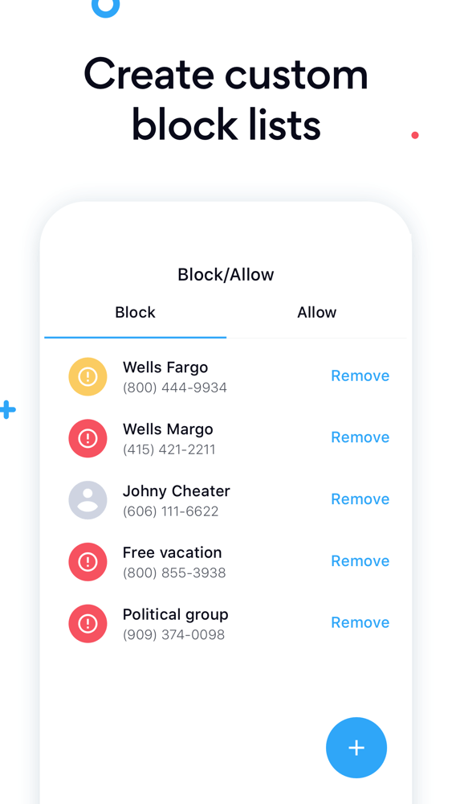Open the Johny Cheater contact name

click(x=176, y=491)
